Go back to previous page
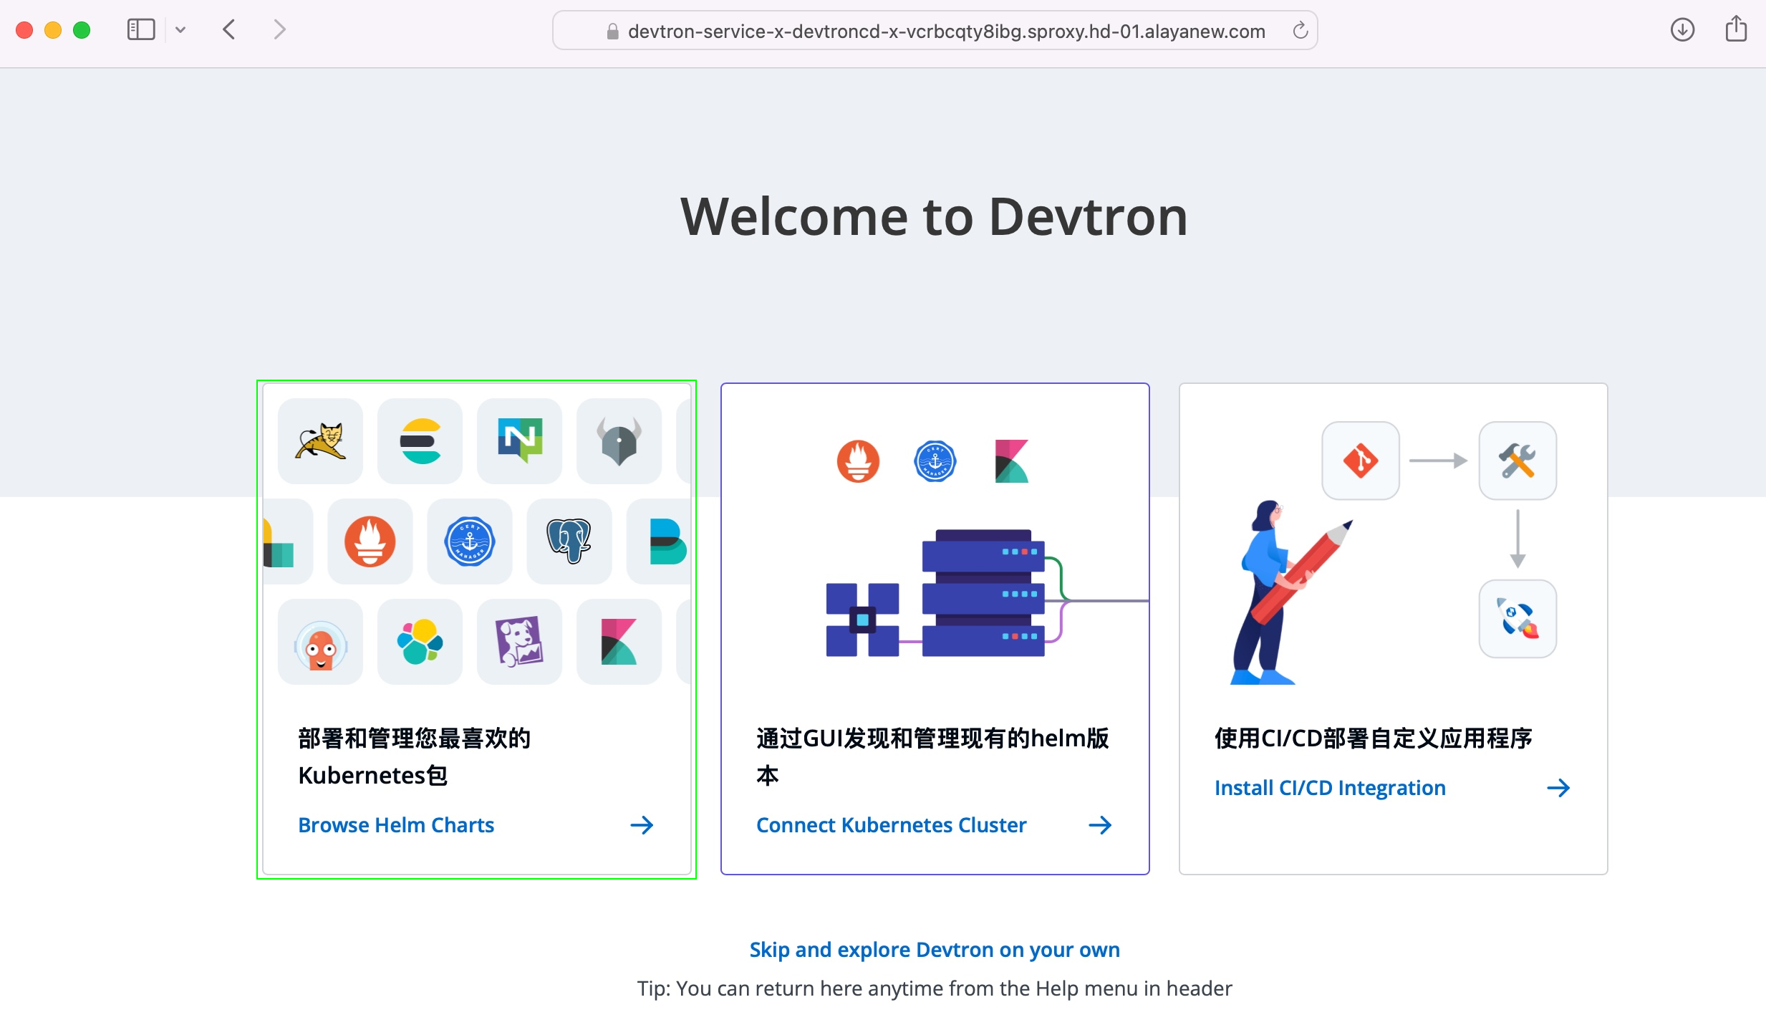Image resolution: width=1766 pixels, height=1030 pixels. [x=229, y=30]
